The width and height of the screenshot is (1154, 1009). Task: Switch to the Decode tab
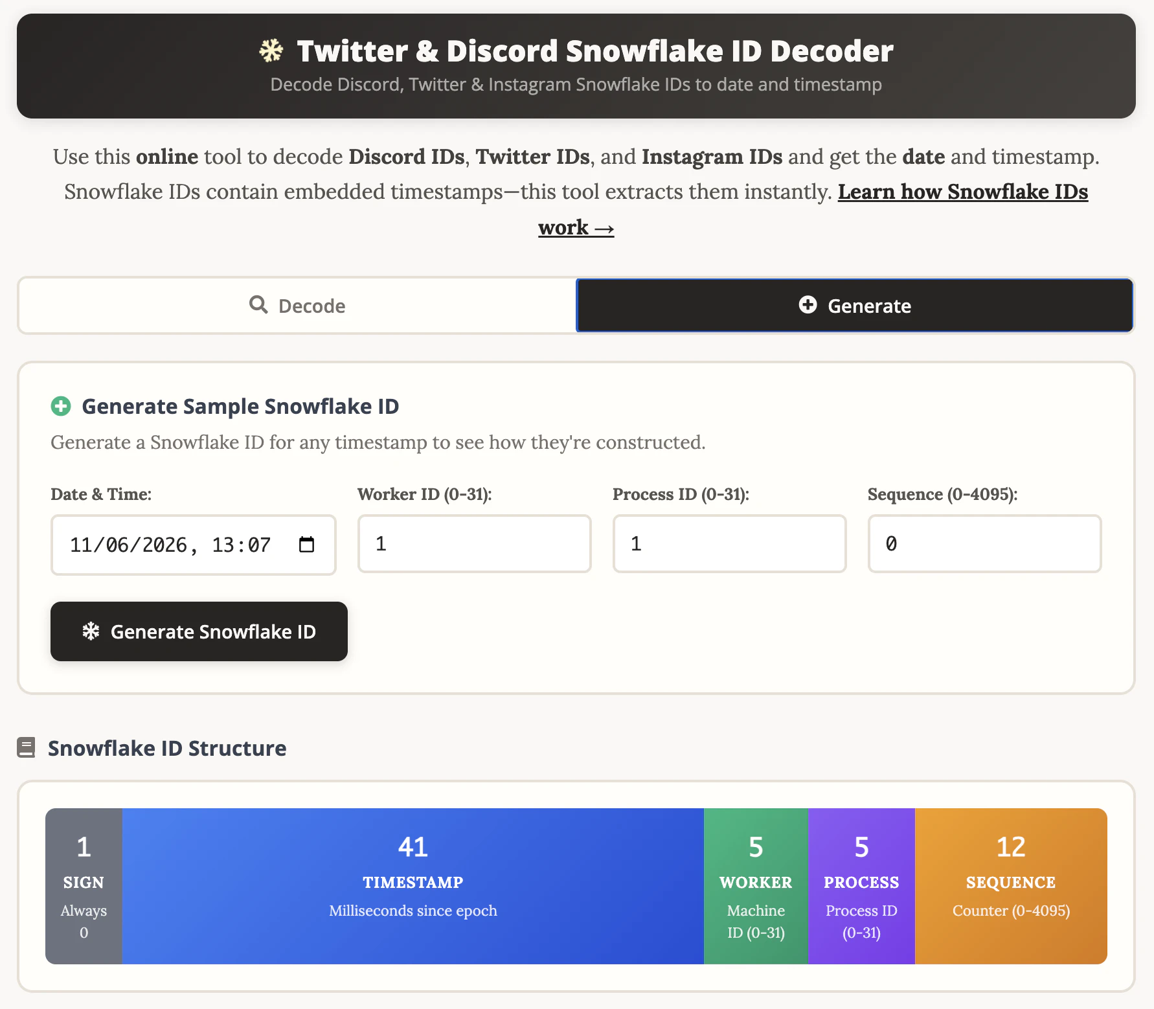pos(297,306)
